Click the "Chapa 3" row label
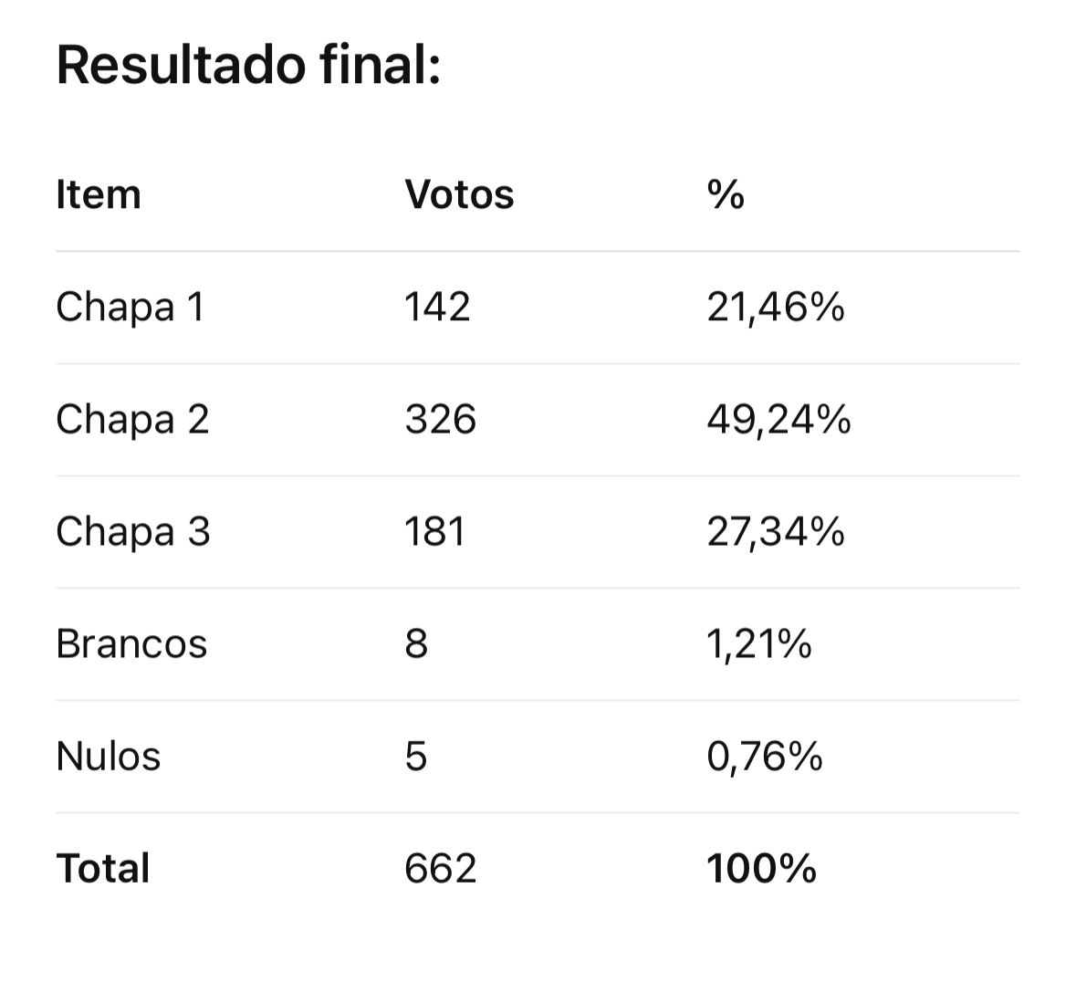Viewport: 1076px width, 982px height. point(132,532)
